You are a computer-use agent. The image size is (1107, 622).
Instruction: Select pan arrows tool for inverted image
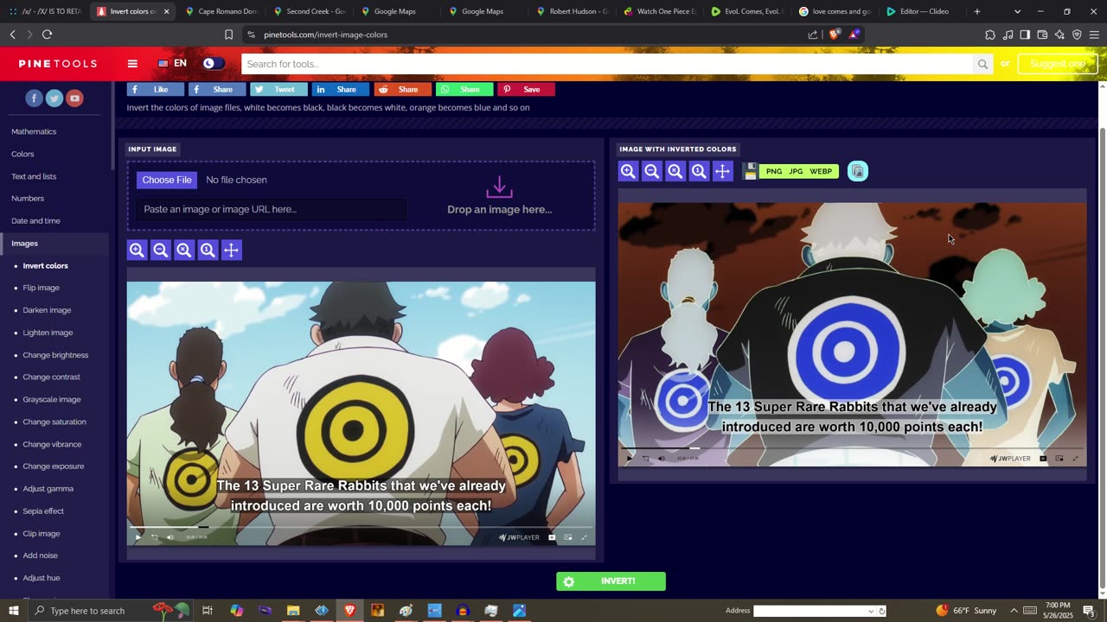[722, 171]
